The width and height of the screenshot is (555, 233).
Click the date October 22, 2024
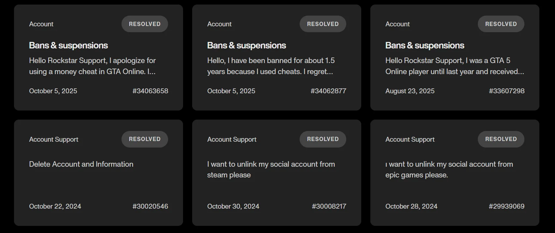point(55,206)
